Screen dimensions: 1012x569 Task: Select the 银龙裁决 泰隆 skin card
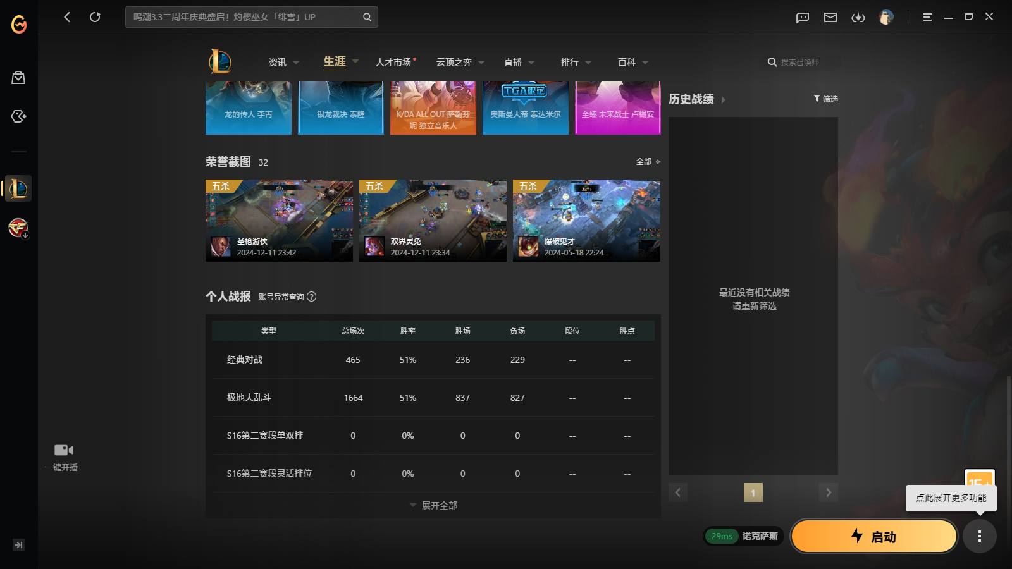[x=341, y=107]
